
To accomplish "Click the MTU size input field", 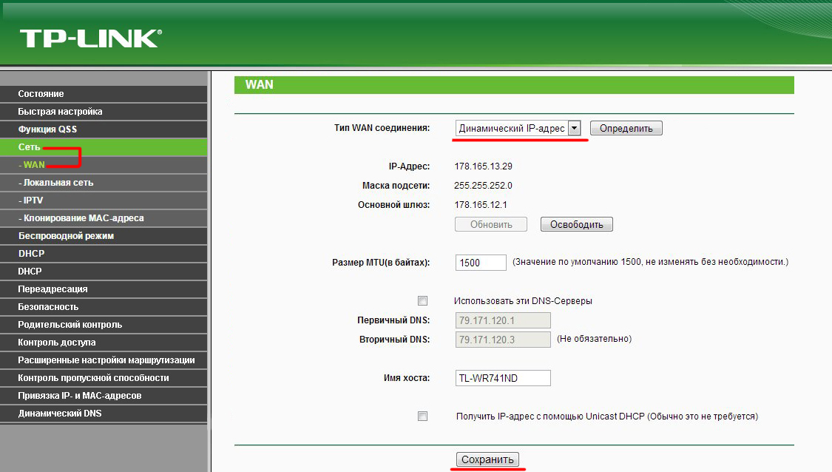I will [x=481, y=263].
